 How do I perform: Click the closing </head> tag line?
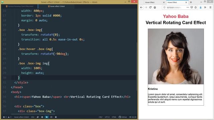(x=17, y=87)
